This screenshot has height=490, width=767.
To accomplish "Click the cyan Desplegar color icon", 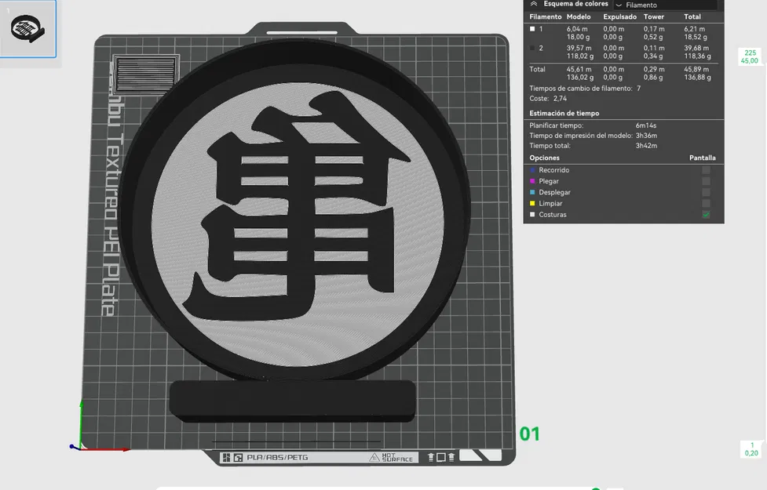I will [x=531, y=192].
